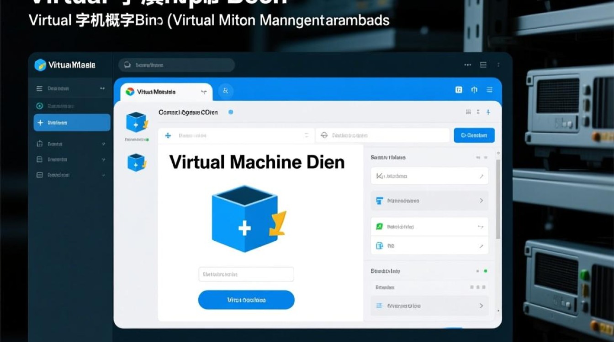
Task: Click the hamburger menu icon in the sidebar
Action: click(x=39, y=88)
